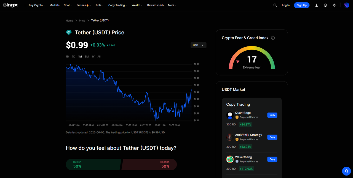Select the 1M chart range
Viewport: 353px width, 178px height.
click(x=80, y=57)
